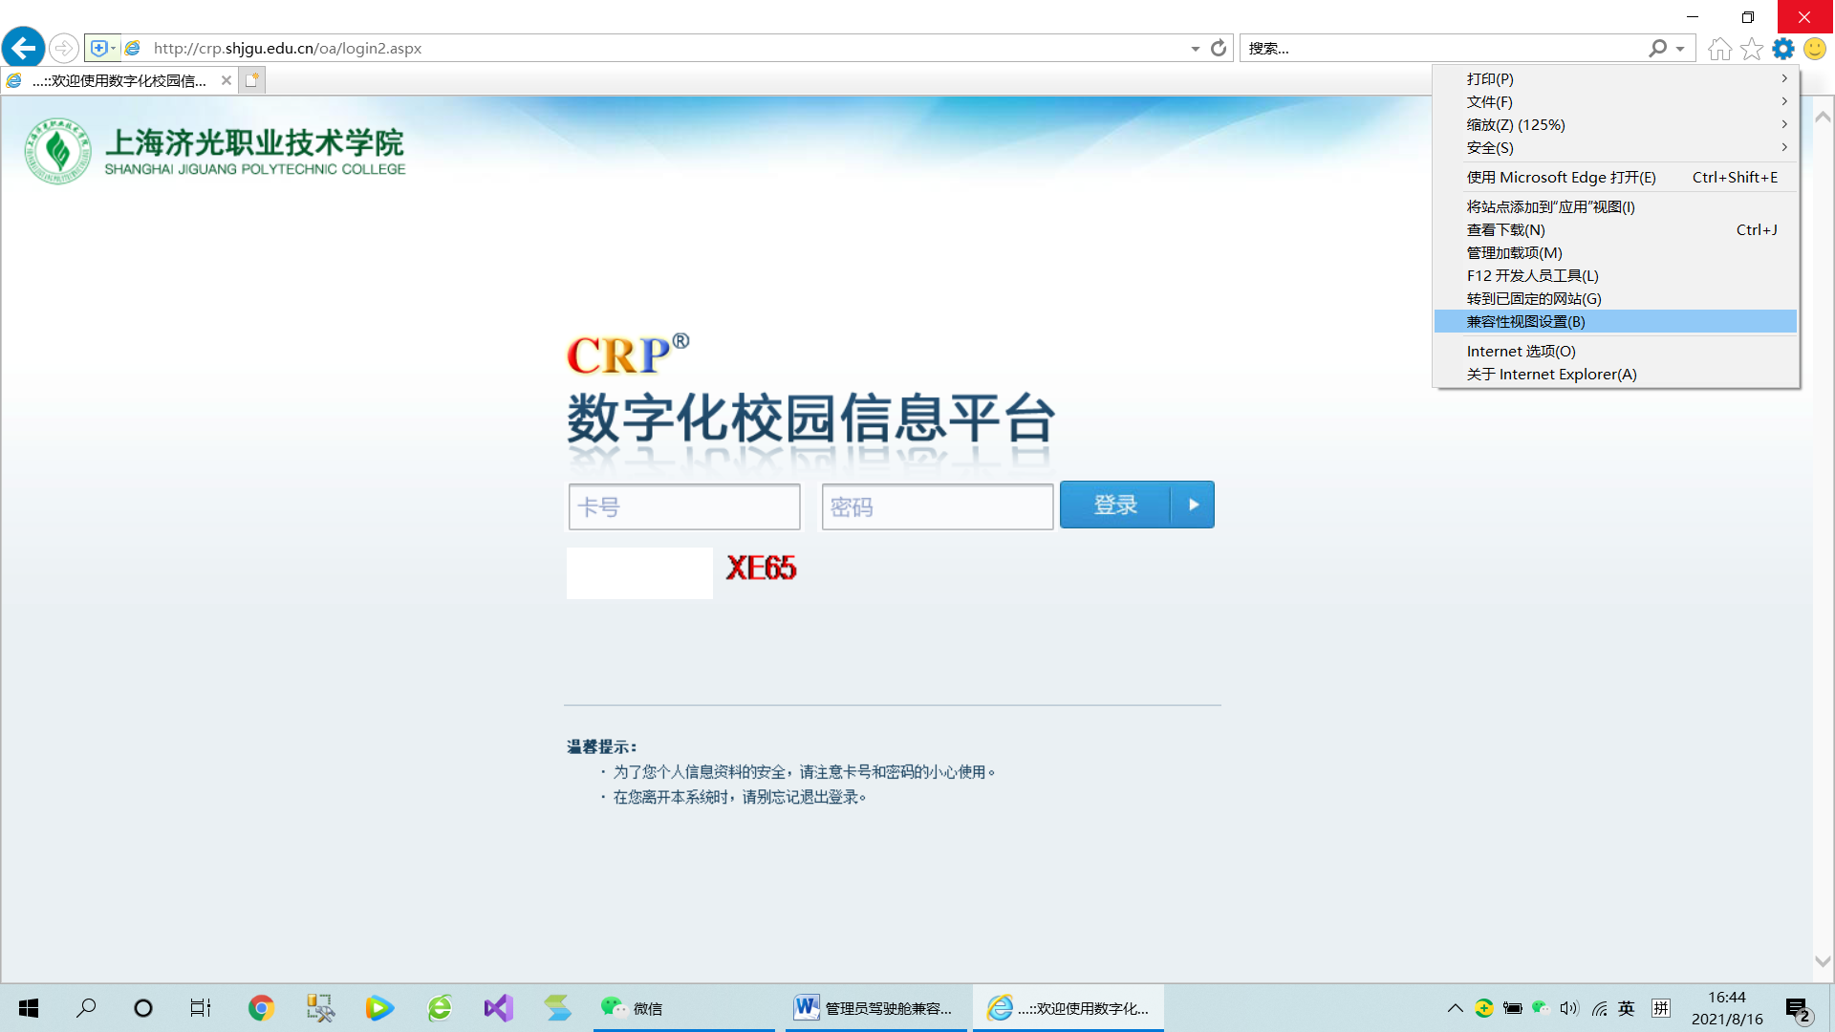
Task: Expand the search provider dropdown arrow
Action: click(1680, 49)
